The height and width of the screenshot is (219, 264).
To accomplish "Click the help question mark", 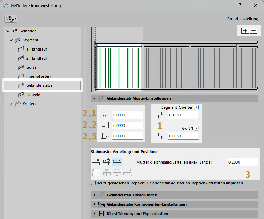I will point(240,6).
